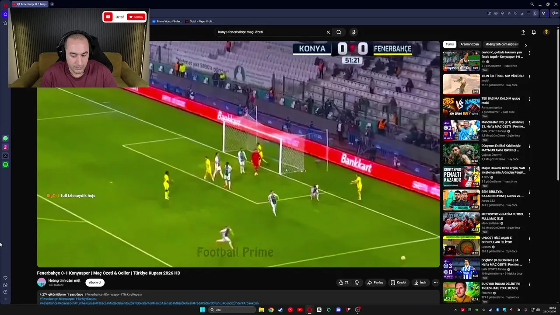Open METOSPOR vs KADİM FUTBOL video title
The image size is (560, 315).
[x=502, y=216]
